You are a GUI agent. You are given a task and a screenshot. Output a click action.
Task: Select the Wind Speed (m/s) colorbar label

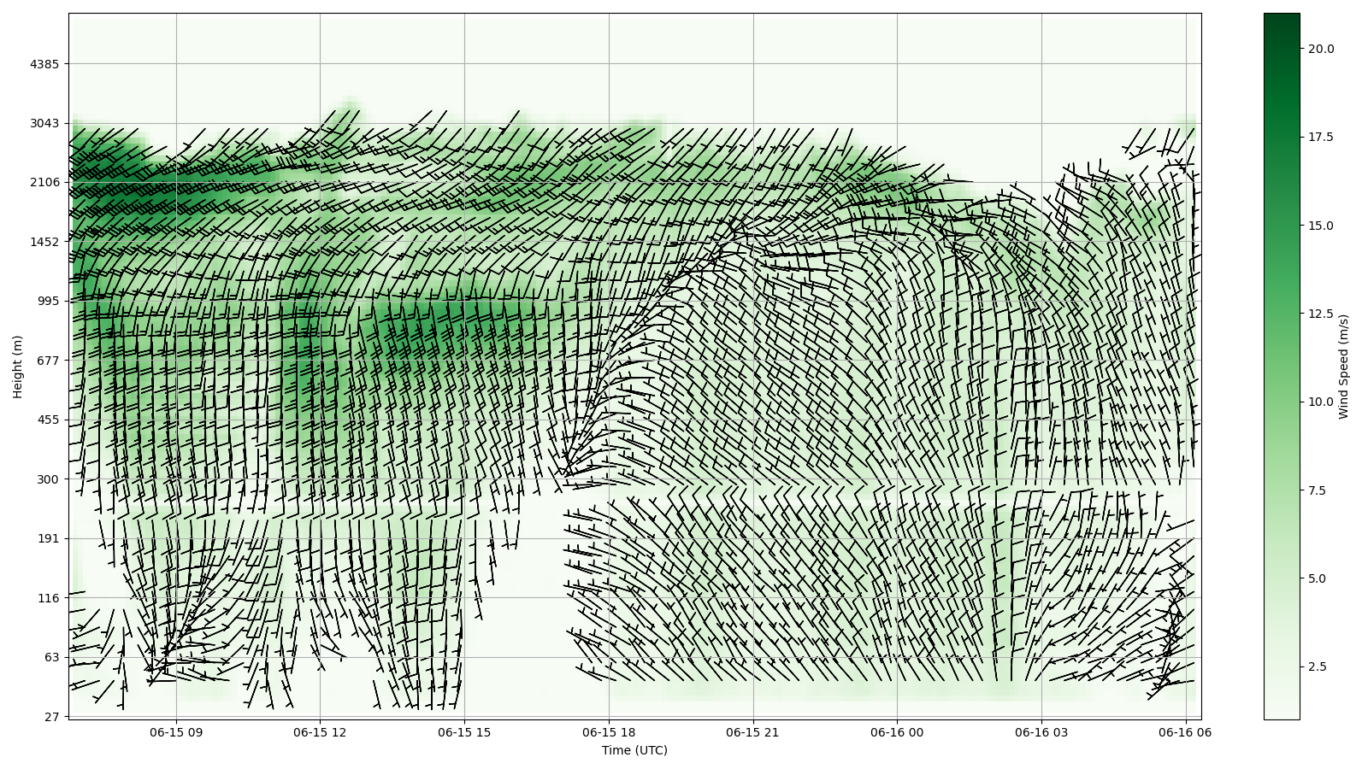[x=1343, y=367]
